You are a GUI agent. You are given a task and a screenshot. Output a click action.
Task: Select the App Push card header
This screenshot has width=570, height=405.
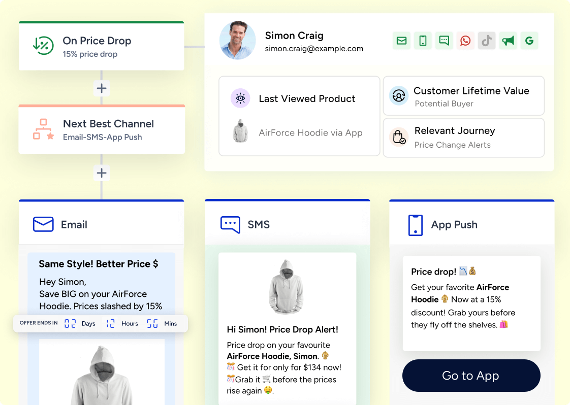(x=471, y=224)
